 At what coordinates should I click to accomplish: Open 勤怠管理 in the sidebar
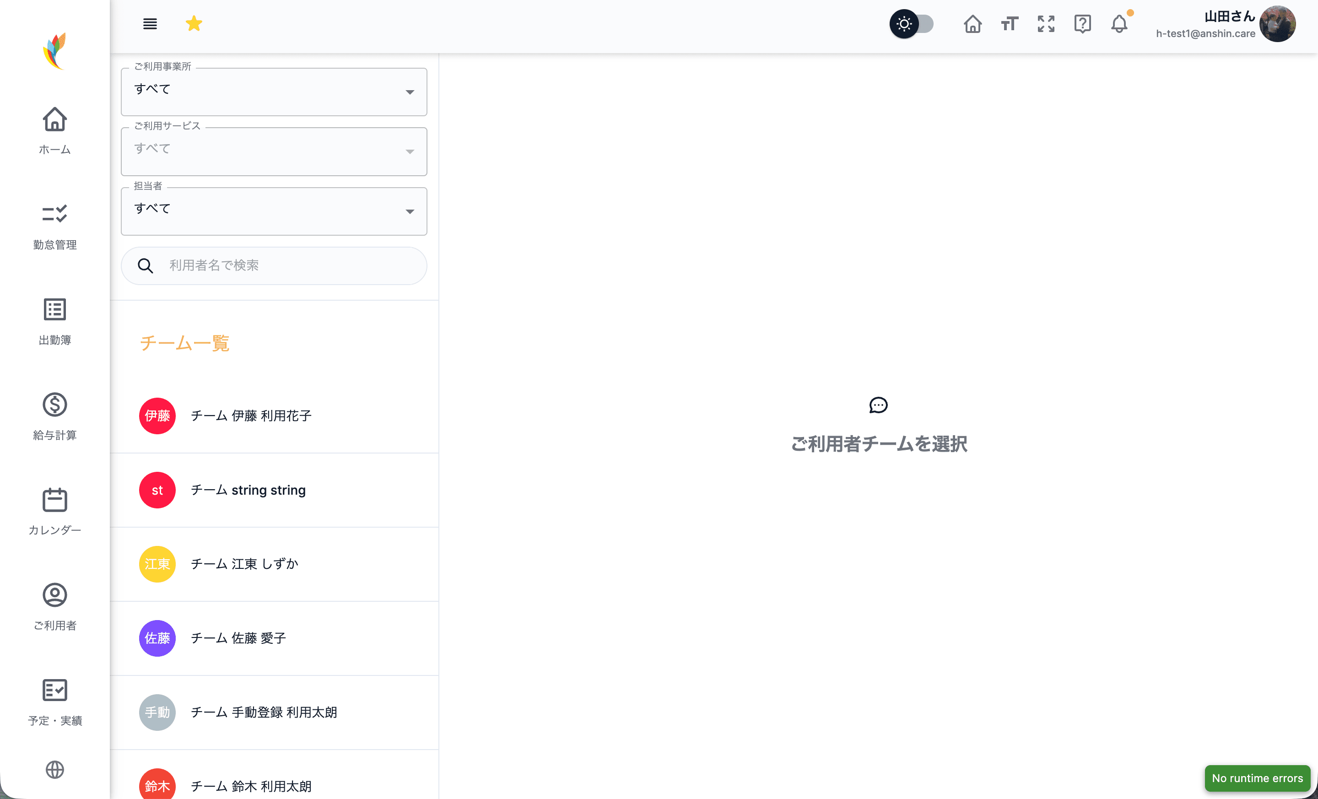[x=54, y=226]
